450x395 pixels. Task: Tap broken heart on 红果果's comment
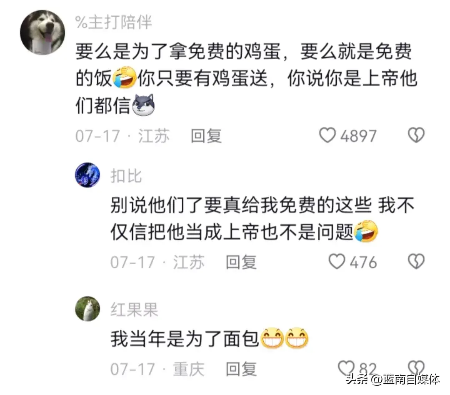click(416, 368)
